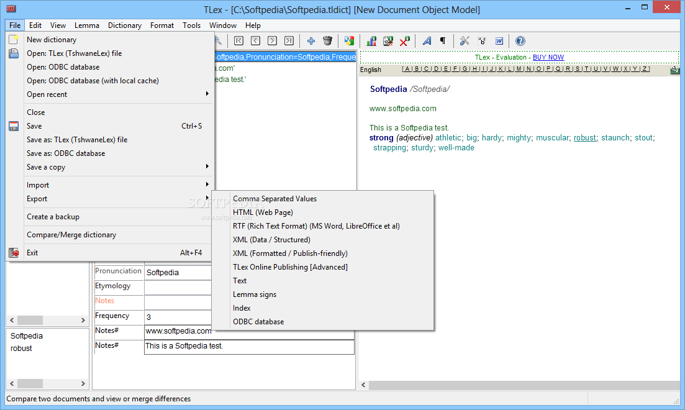Export to ODBC database
This screenshot has width=685, height=410.
click(x=323, y=322)
